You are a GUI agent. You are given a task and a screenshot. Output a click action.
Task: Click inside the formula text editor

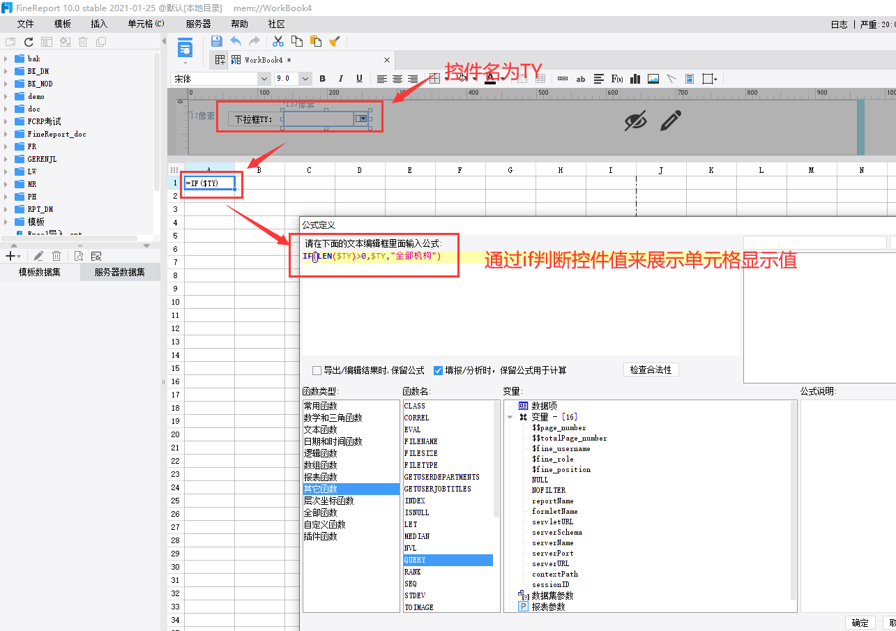tap(520, 303)
